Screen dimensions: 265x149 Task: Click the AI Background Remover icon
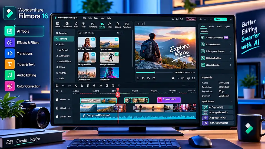point(203,51)
